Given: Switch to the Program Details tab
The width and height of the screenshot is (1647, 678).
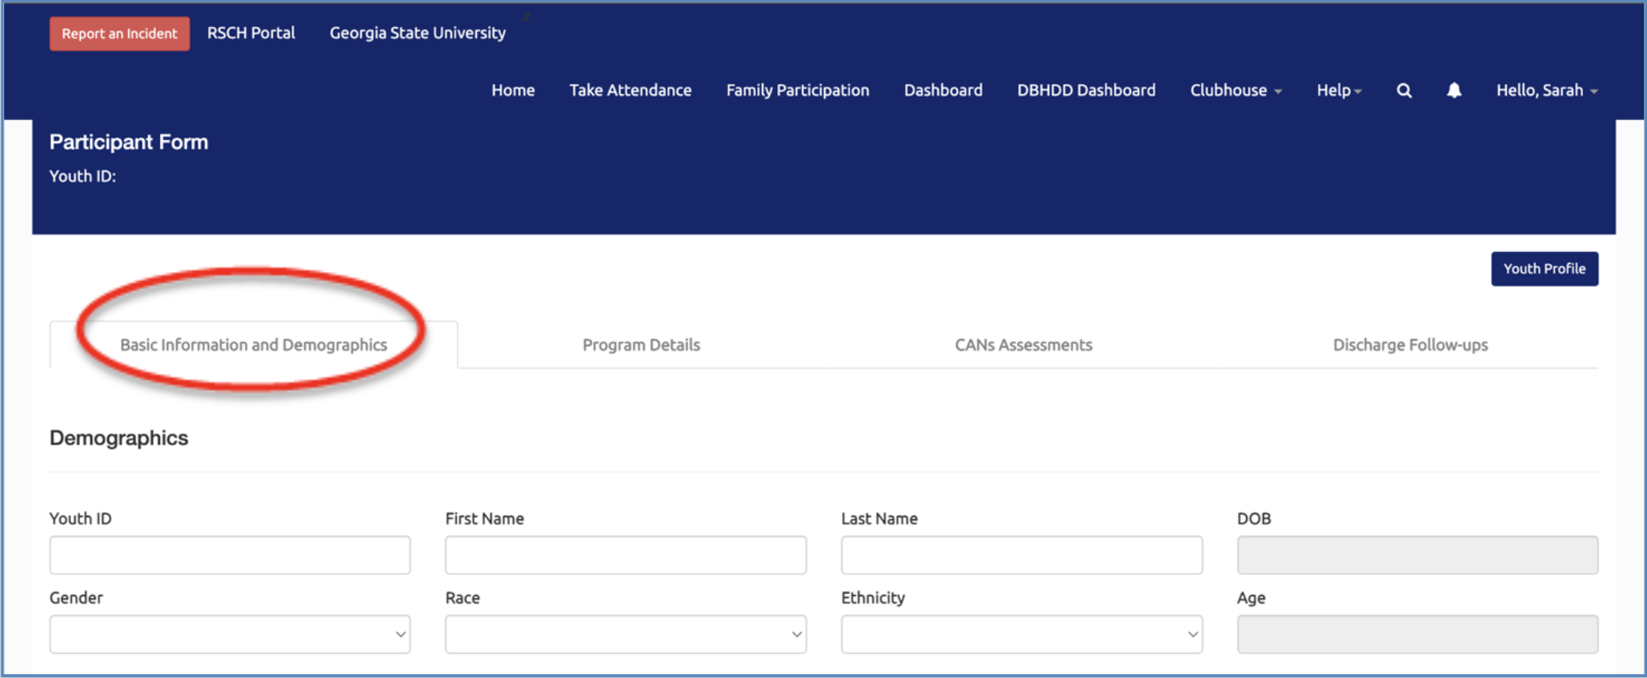Looking at the screenshot, I should pyautogui.click(x=641, y=345).
